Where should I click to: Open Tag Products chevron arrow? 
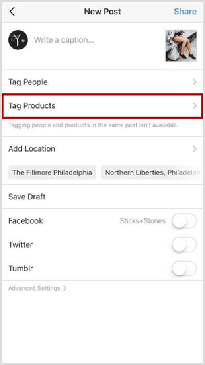tap(195, 106)
